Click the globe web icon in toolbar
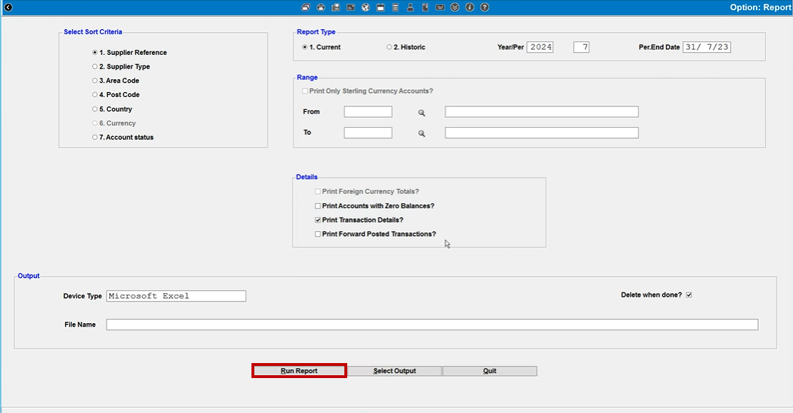 point(365,7)
